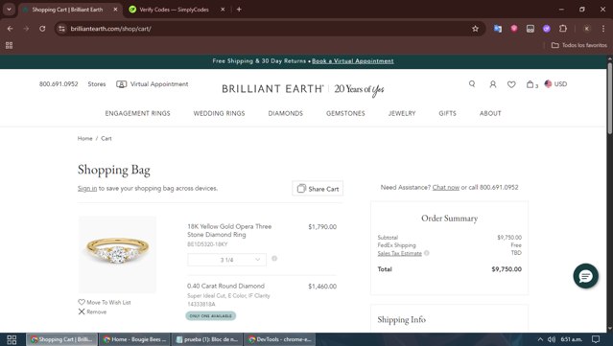Click the pink shield extension icon
The height and width of the screenshot is (346, 613).
514,29
